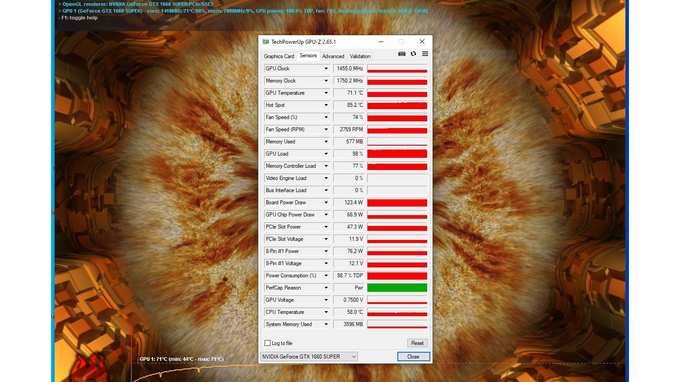Enable the Log to file checkbox
The height and width of the screenshot is (382, 680).
pos(268,343)
